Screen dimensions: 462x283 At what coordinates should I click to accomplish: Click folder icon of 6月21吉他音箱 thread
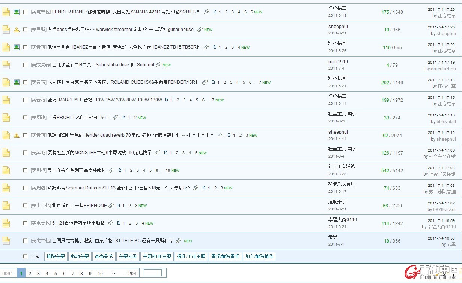point(6,223)
